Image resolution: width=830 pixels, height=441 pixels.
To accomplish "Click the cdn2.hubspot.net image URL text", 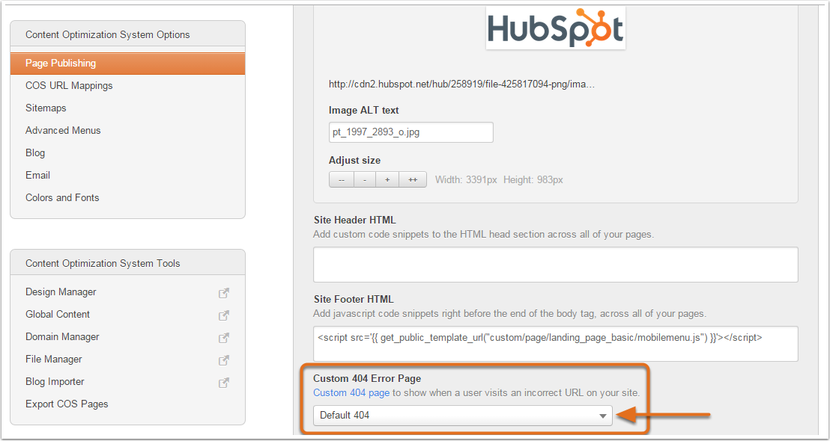I will pos(461,84).
